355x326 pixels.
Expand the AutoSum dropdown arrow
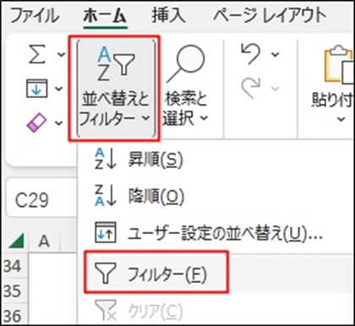[x=61, y=54]
